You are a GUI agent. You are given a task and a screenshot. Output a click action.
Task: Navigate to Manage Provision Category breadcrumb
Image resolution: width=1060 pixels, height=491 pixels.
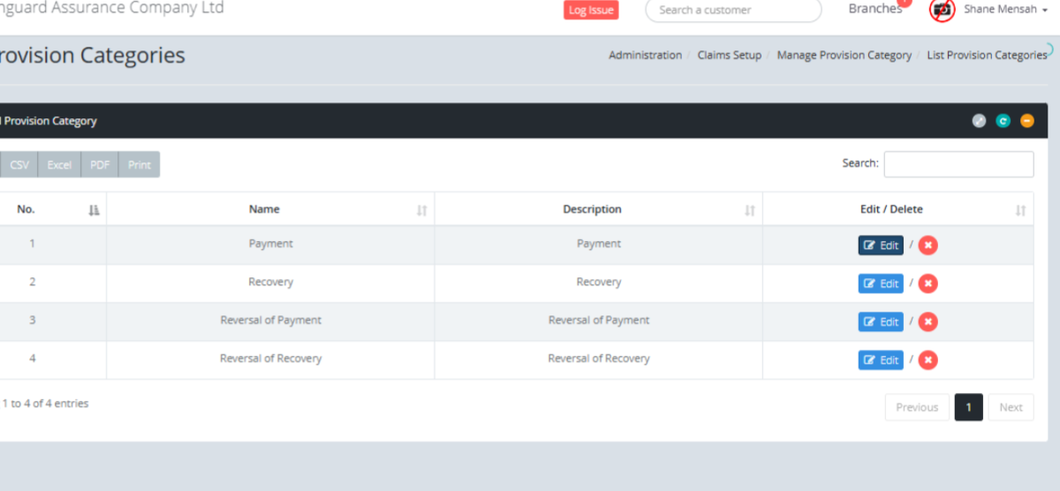(x=844, y=55)
